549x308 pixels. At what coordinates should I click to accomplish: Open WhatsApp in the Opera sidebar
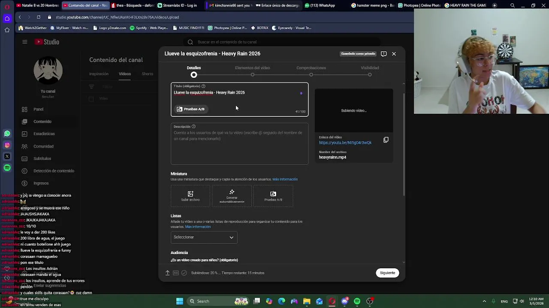7,133
